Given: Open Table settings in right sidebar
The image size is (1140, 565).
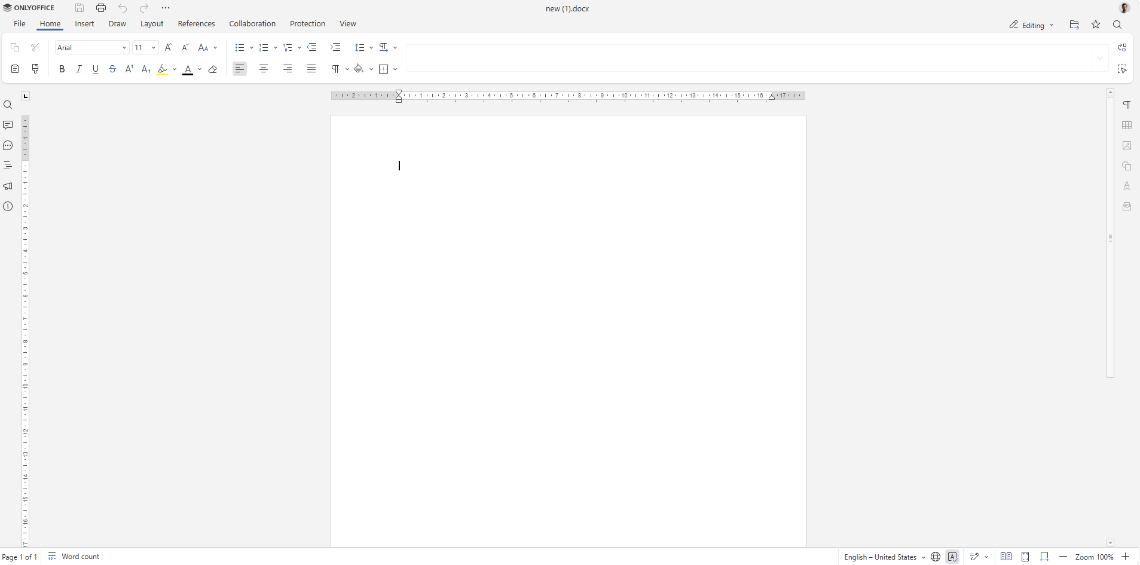Looking at the screenshot, I should tap(1127, 125).
